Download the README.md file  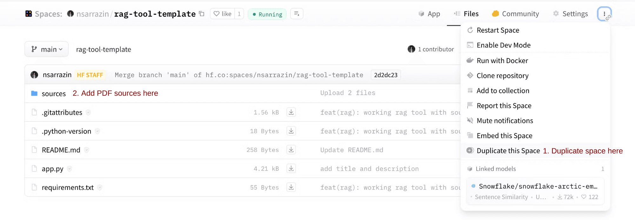pos(291,149)
